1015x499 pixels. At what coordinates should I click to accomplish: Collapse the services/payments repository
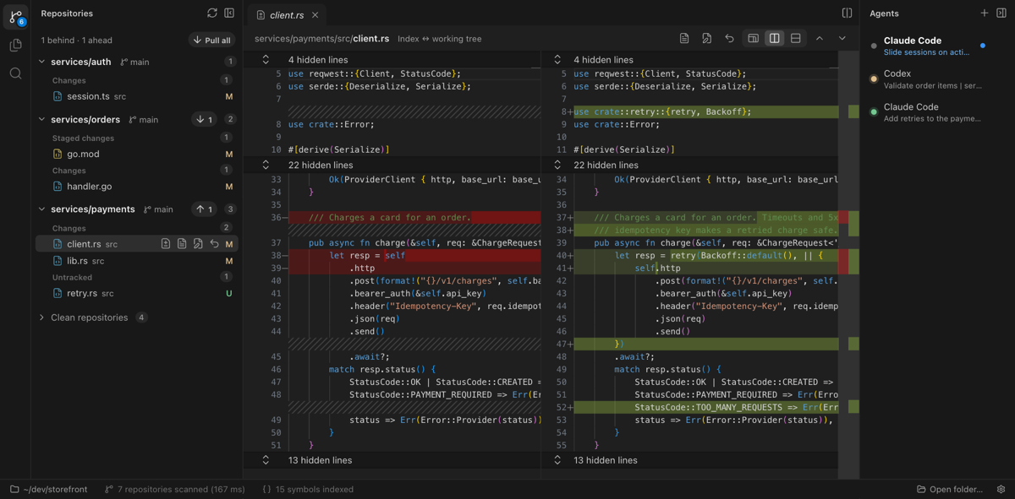[x=41, y=209]
